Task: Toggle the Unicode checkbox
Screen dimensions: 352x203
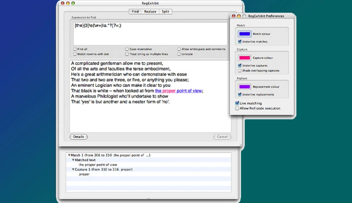Action: coord(179,54)
